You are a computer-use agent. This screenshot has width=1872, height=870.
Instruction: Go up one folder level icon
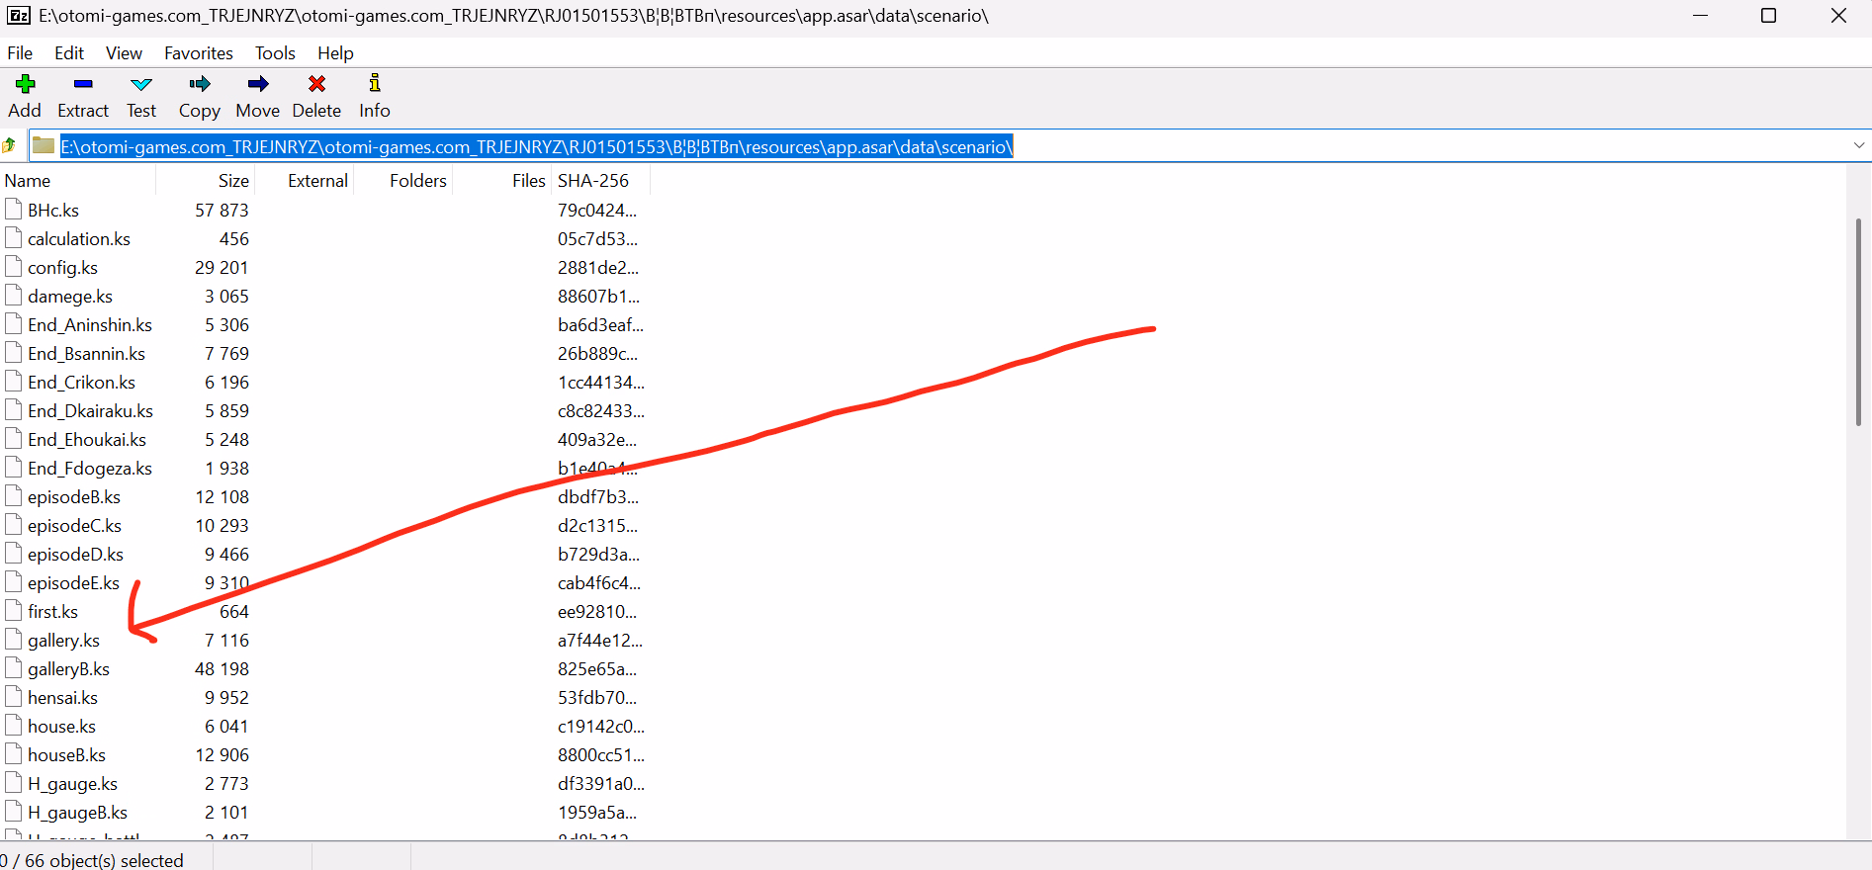(10, 146)
